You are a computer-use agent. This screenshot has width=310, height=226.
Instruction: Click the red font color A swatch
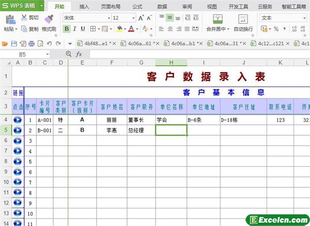click(x=131, y=29)
